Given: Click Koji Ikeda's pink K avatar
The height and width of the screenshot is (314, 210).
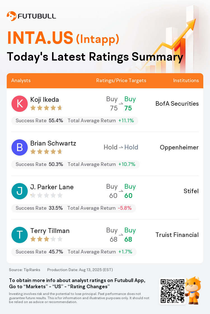Looking at the screenshot, I should 20,104.
